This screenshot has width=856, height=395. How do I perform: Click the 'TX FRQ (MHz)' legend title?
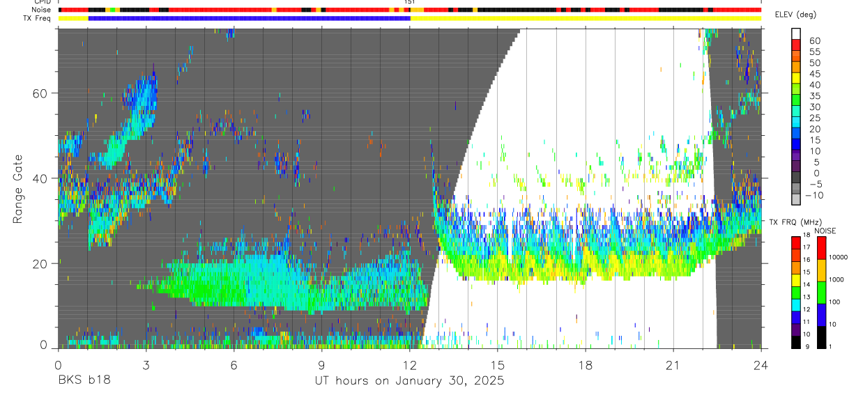pos(797,222)
